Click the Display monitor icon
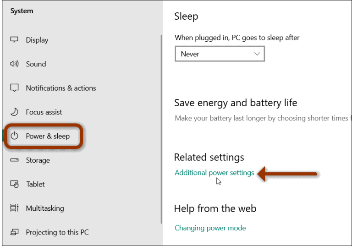This screenshot has height=246, width=352. tap(14, 40)
